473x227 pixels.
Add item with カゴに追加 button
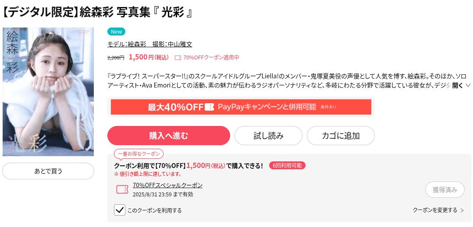pyautogui.click(x=341, y=136)
